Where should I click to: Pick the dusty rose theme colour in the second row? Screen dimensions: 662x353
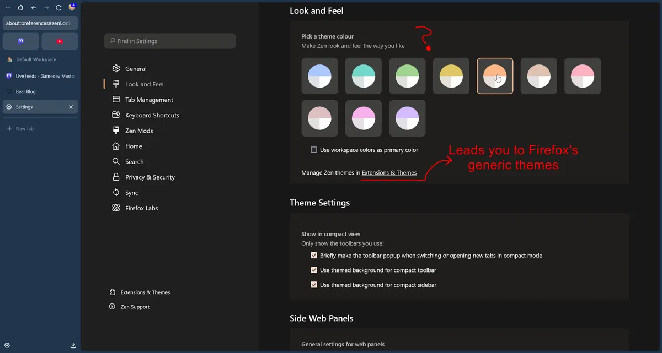[319, 118]
